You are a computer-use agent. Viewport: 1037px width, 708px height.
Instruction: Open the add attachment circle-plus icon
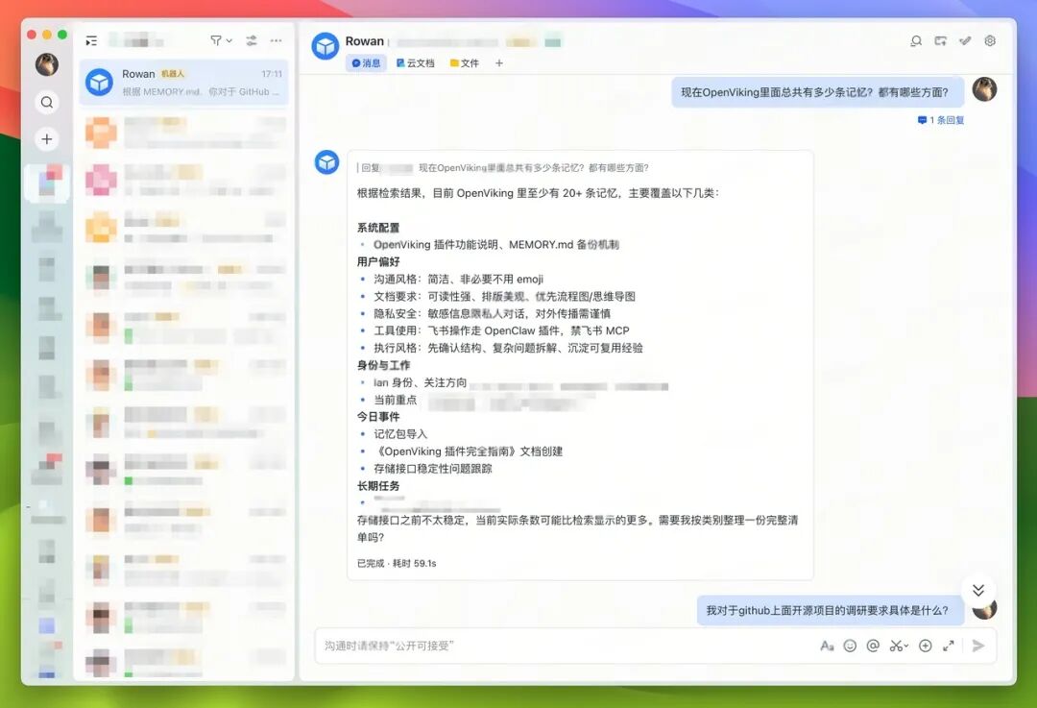tap(926, 646)
